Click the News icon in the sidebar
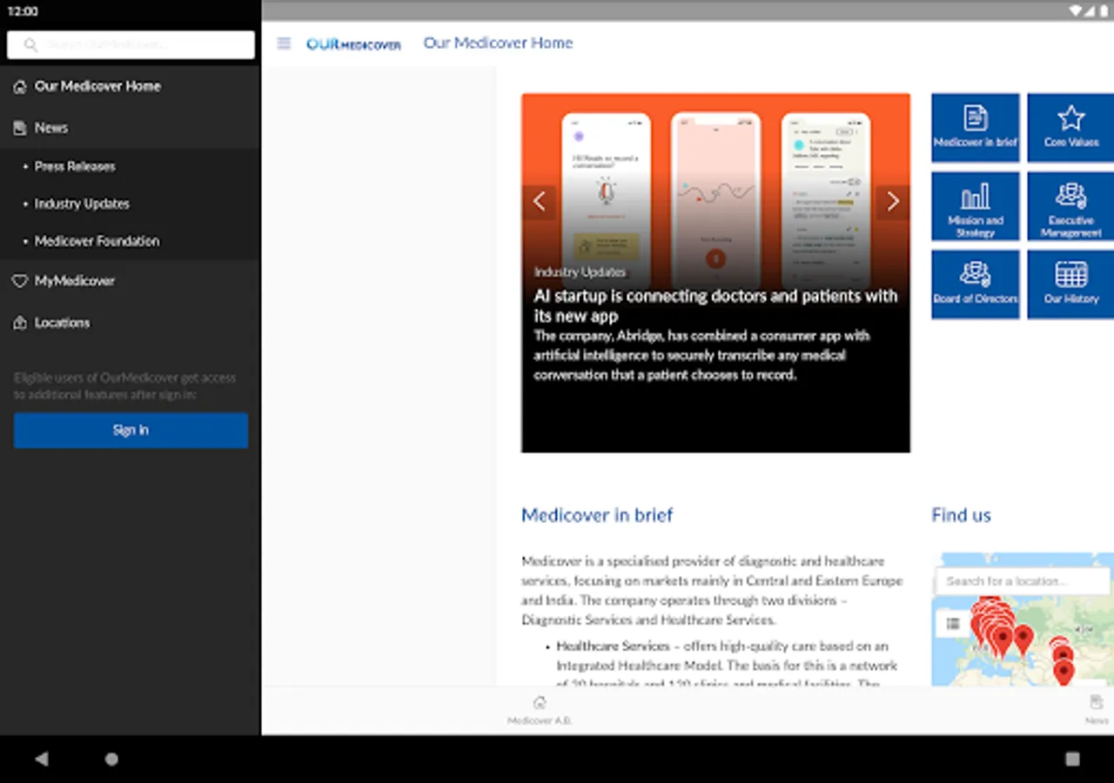This screenshot has height=783, width=1114. [20, 128]
